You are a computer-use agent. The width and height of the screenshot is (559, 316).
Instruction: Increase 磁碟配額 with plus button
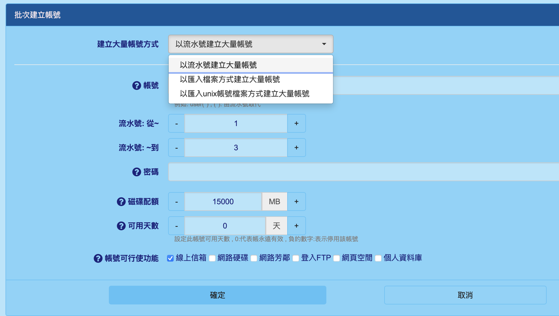pos(296,202)
